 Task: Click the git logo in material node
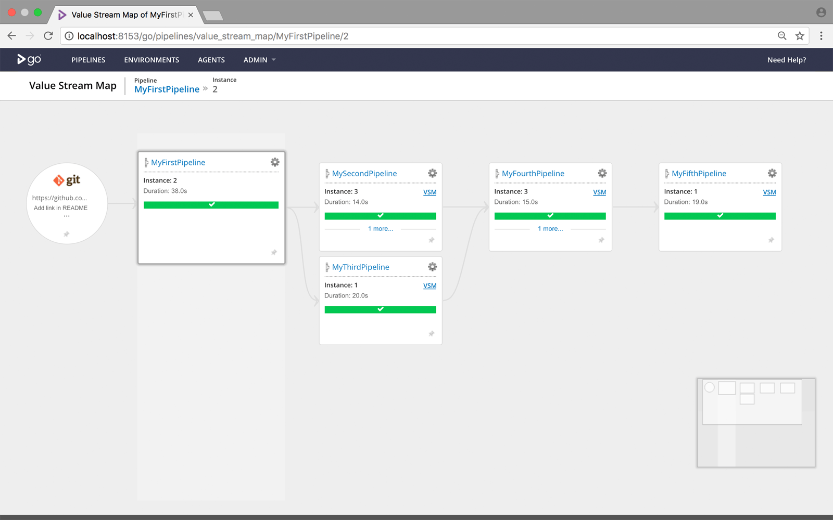67,180
